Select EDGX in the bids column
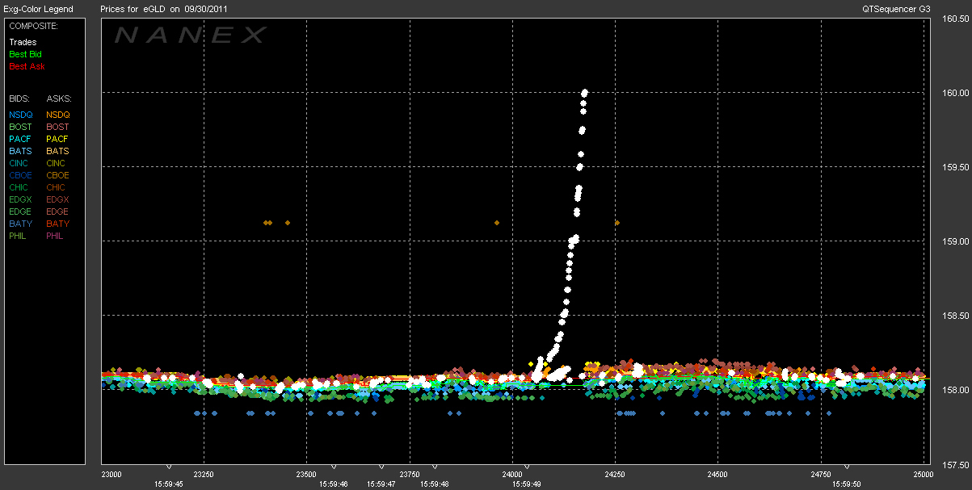The image size is (972, 490). point(21,199)
